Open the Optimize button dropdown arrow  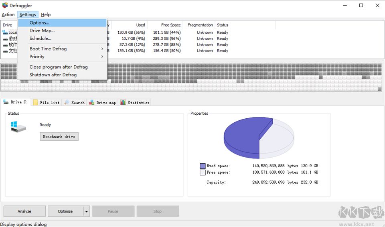[86, 211]
